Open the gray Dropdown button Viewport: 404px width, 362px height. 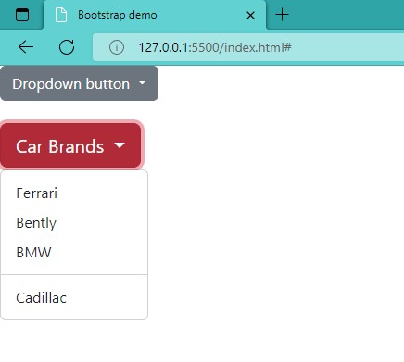[79, 83]
